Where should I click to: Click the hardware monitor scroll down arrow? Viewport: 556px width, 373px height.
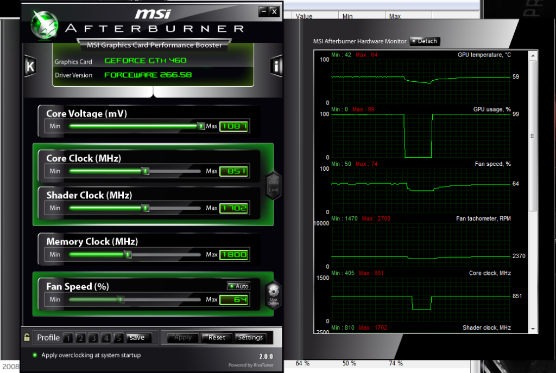(533, 329)
